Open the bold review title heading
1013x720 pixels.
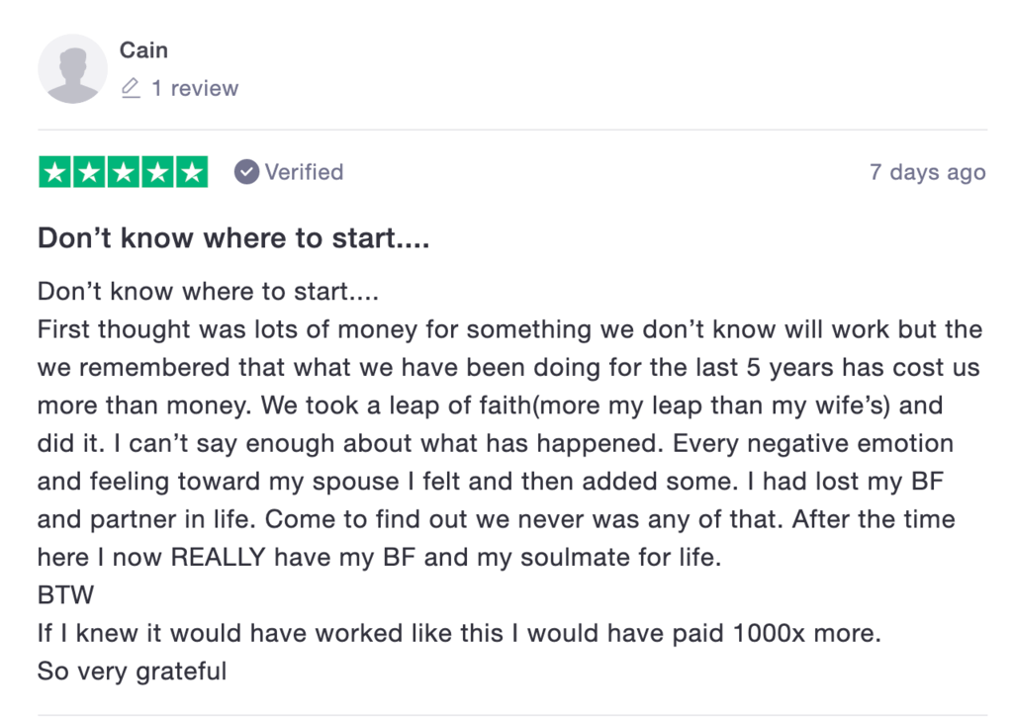click(x=233, y=238)
